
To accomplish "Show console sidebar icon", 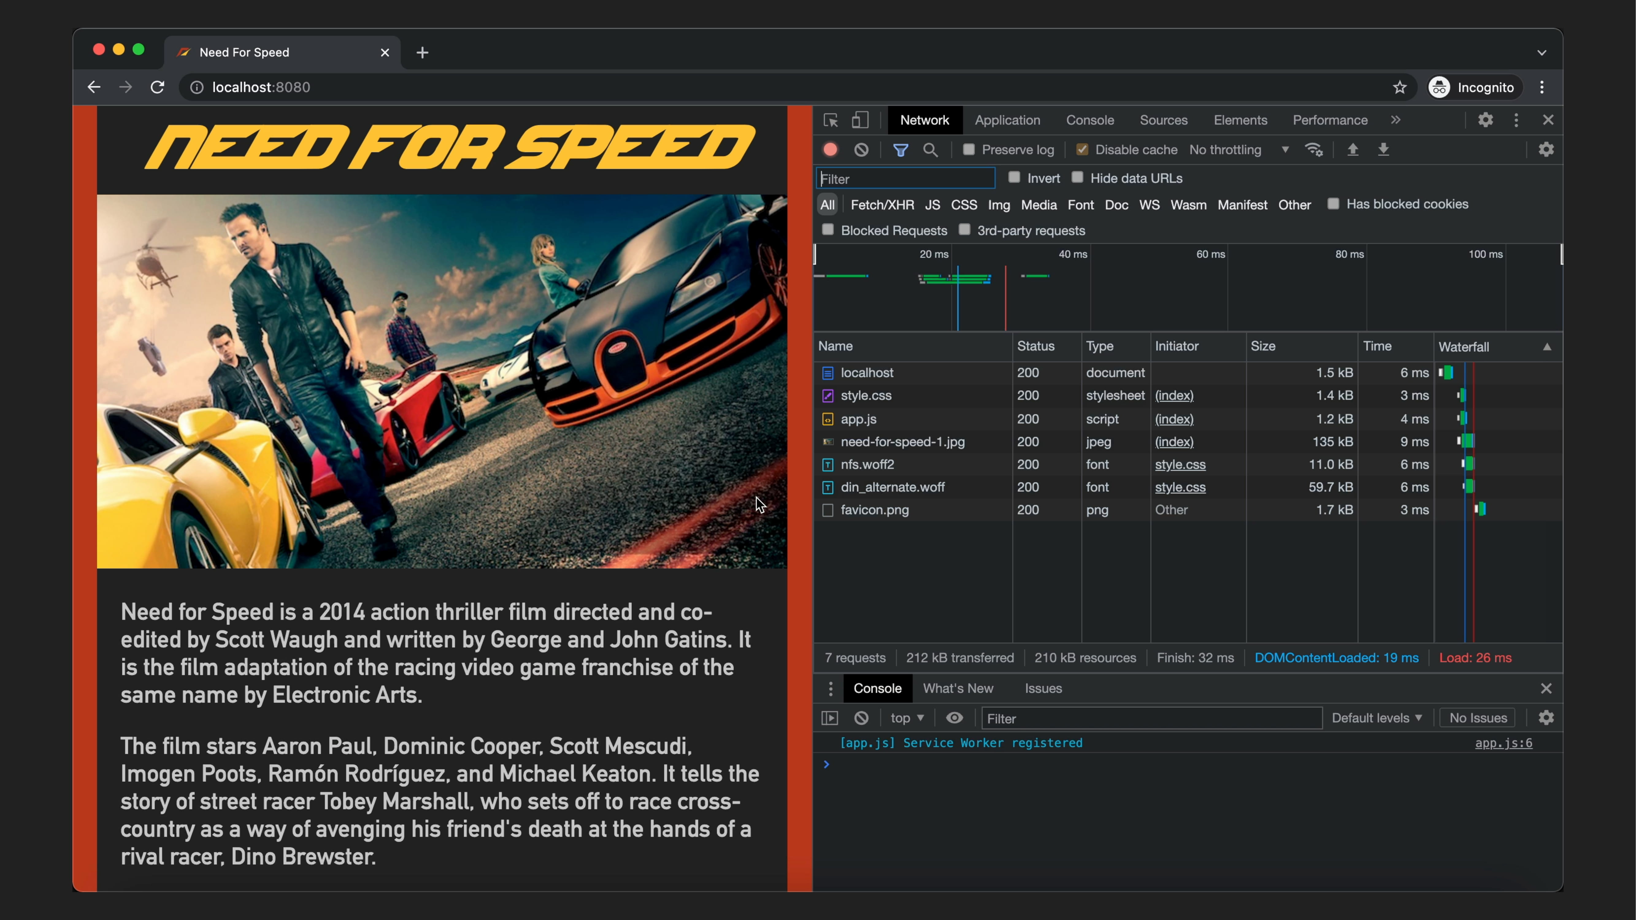I will click(830, 718).
